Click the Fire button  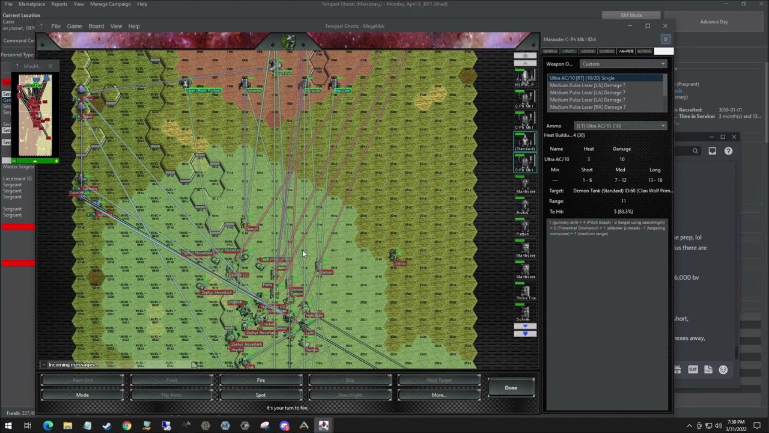(x=261, y=380)
